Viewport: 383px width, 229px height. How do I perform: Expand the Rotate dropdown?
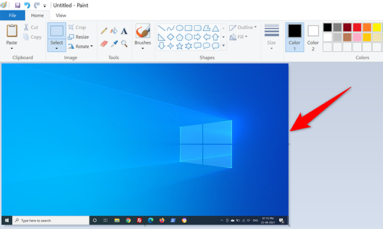pos(91,46)
